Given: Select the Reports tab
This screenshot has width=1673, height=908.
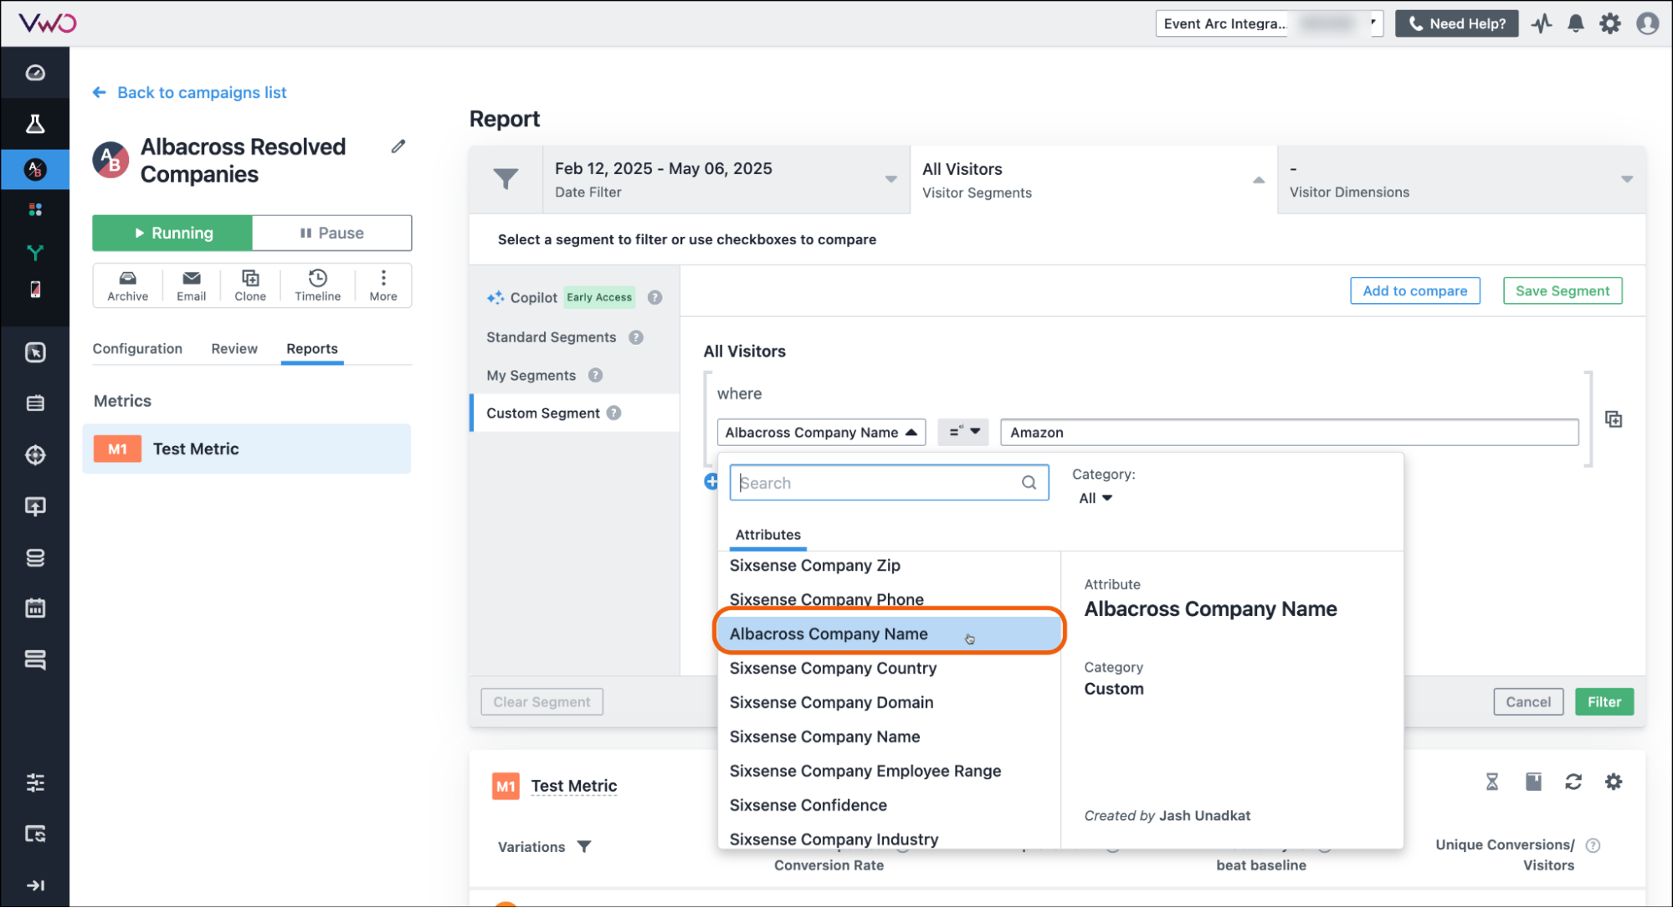Looking at the screenshot, I should tap(312, 349).
